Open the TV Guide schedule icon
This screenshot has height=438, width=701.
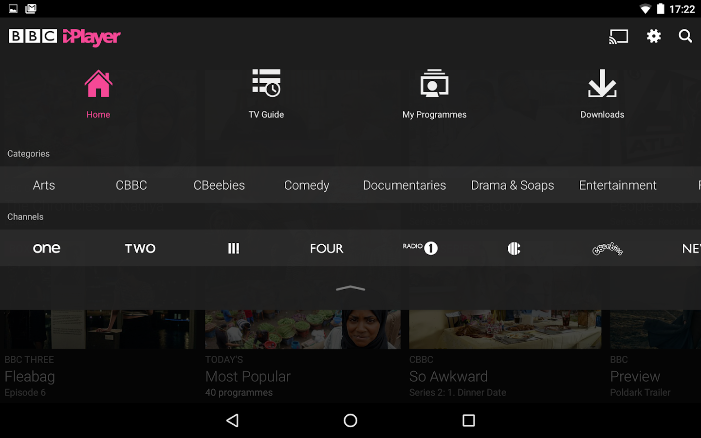(266, 83)
